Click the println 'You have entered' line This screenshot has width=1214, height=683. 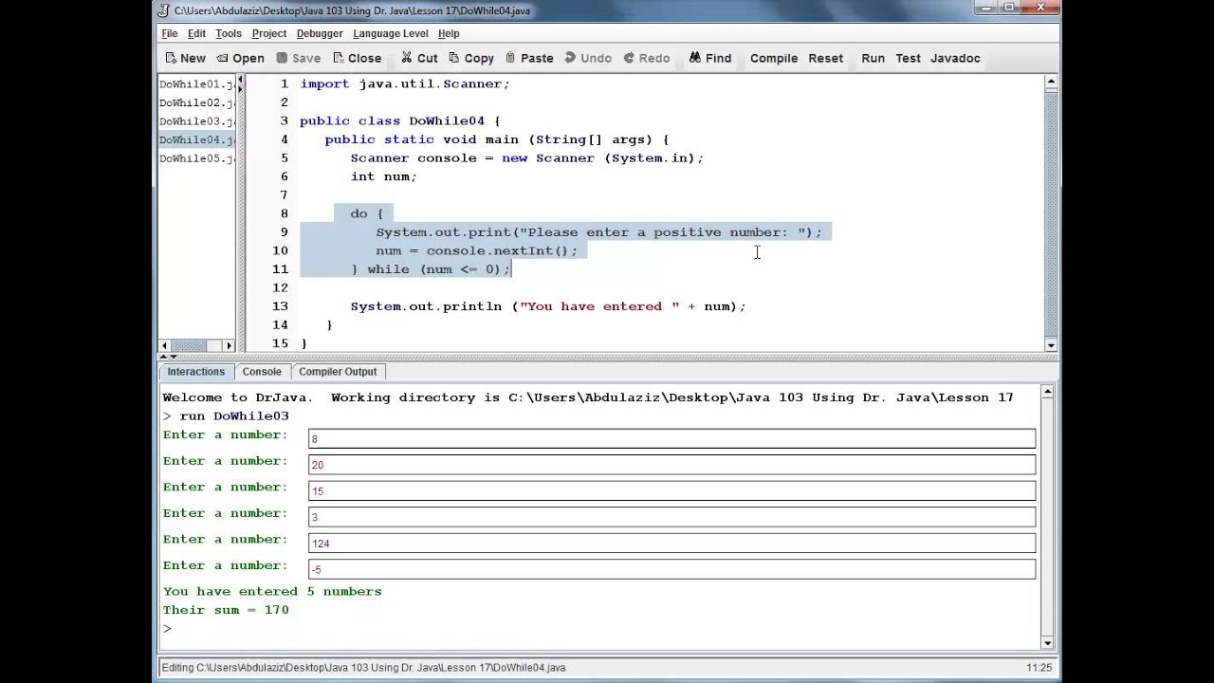548,306
